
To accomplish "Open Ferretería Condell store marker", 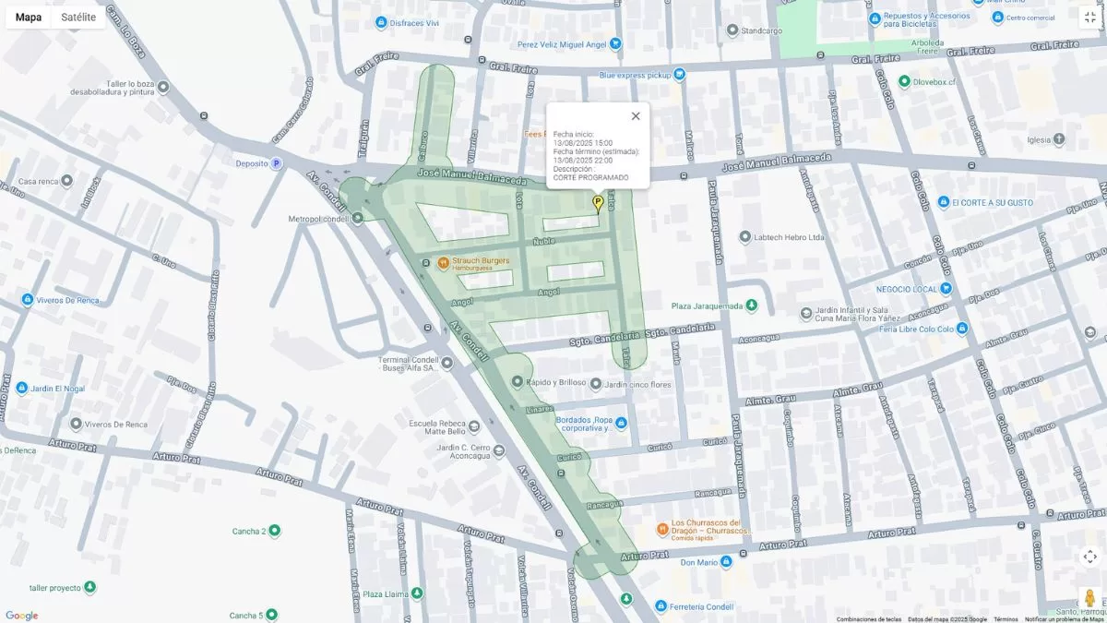I will [661, 606].
